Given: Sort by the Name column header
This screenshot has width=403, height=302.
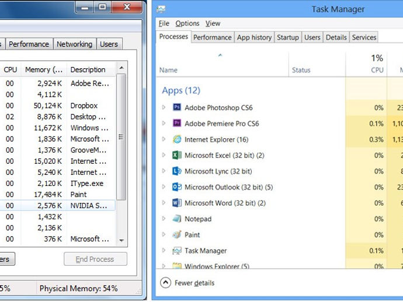Looking at the screenshot, I should (x=168, y=70).
